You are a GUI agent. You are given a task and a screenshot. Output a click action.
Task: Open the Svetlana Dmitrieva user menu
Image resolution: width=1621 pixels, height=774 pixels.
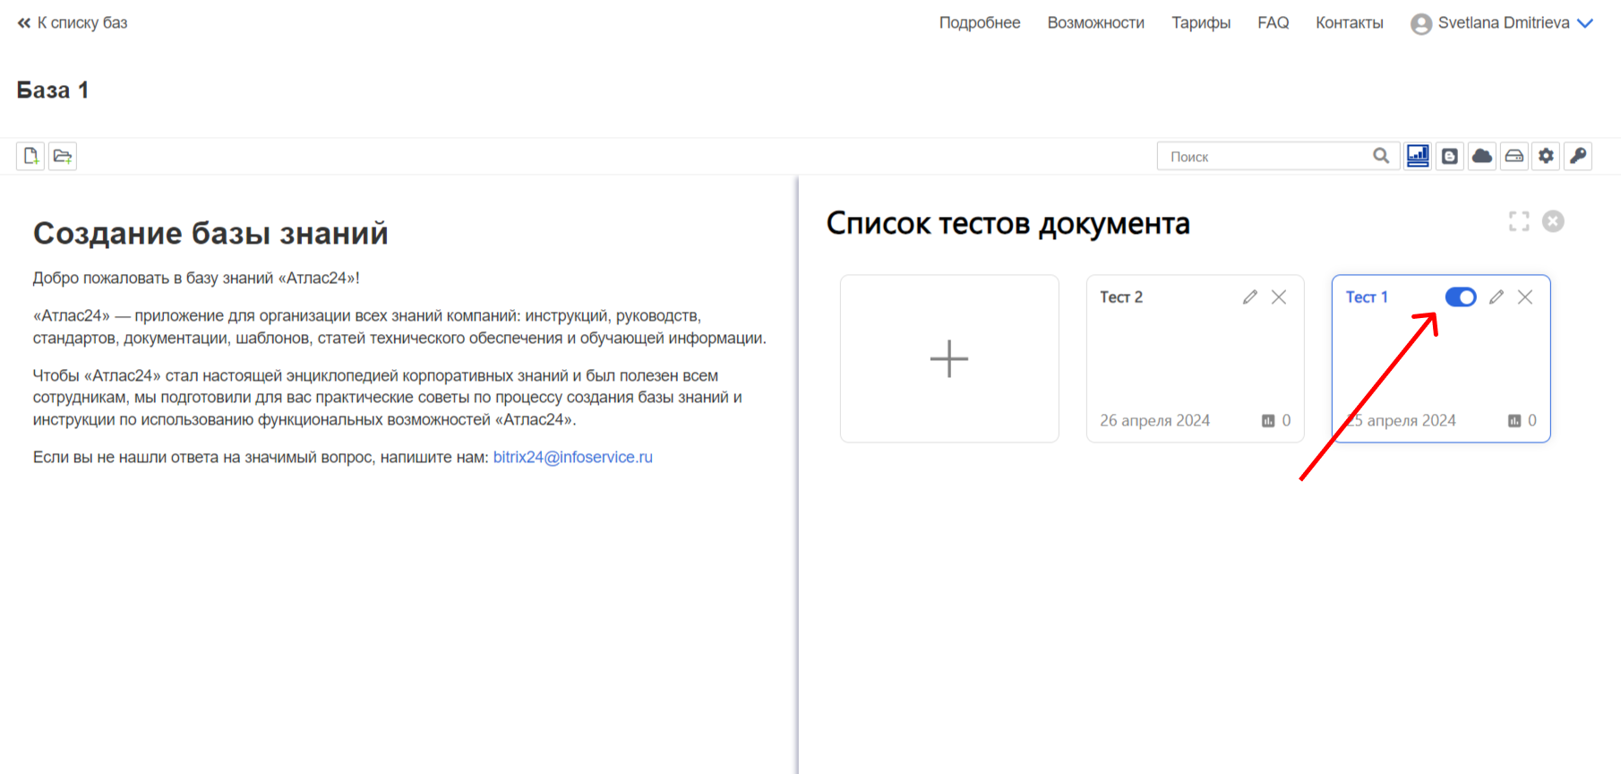coord(1502,23)
